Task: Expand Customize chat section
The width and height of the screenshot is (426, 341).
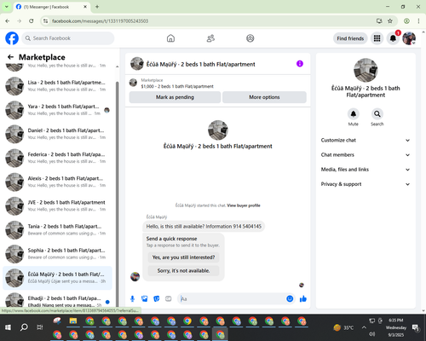Action: pos(366,140)
